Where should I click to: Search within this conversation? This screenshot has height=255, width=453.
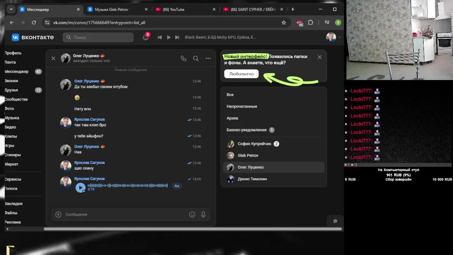click(x=196, y=58)
